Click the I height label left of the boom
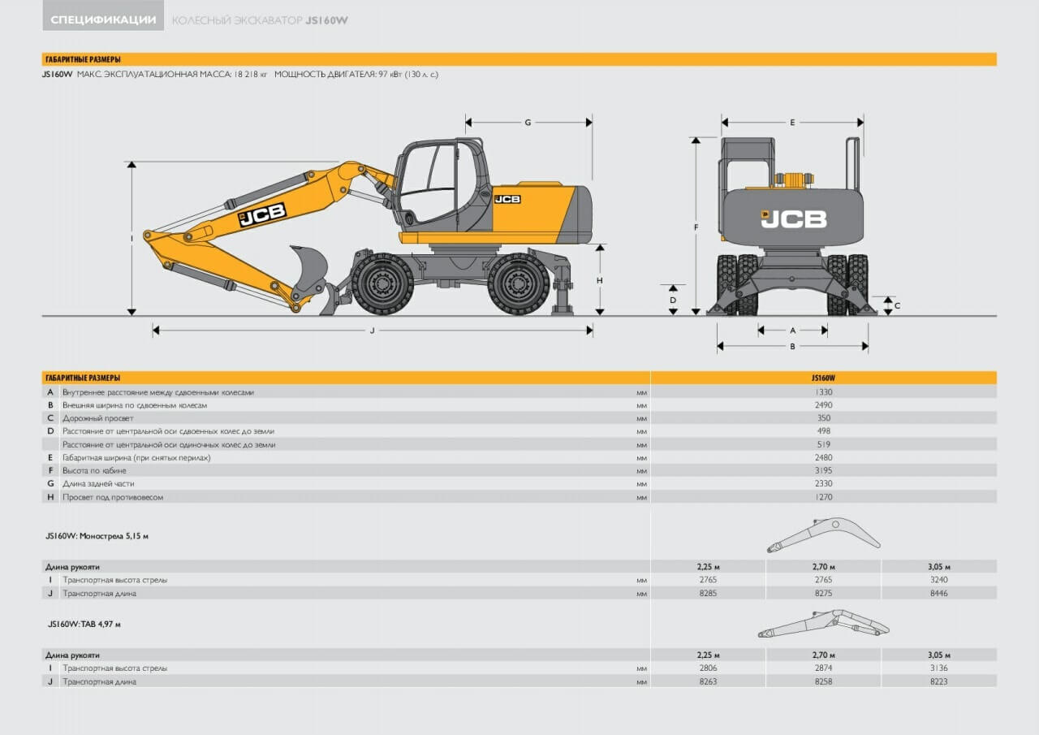Image resolution: width=1039 pixels, height=735 pixels. coord(131,238)
